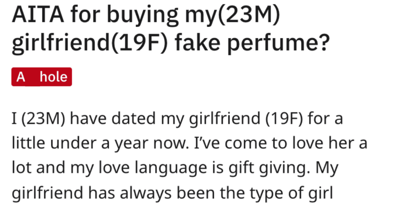
Task: Click the words gift giving in the body
Action: pyautogui.click(x=270, y=168)
